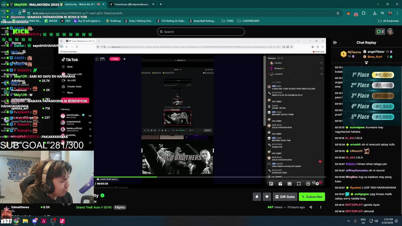The image size is (402, 226).
Task: Open the TikTok app on the taskbar
Action: pos(62,221)
